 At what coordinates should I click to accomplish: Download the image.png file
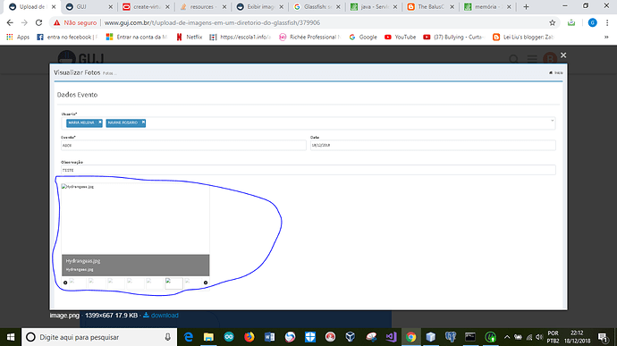tap(161, 316)
